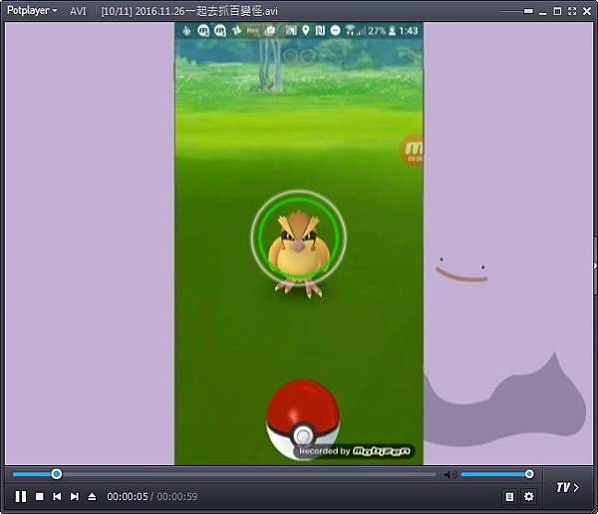598x514 pixels.
Task: Jump to the previous file in playlist
Action: pos(57,496)
